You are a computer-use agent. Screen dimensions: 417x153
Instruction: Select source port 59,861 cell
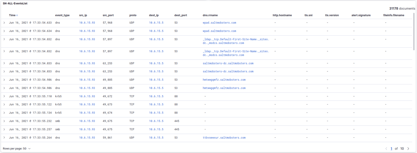(x=107, y=137)
